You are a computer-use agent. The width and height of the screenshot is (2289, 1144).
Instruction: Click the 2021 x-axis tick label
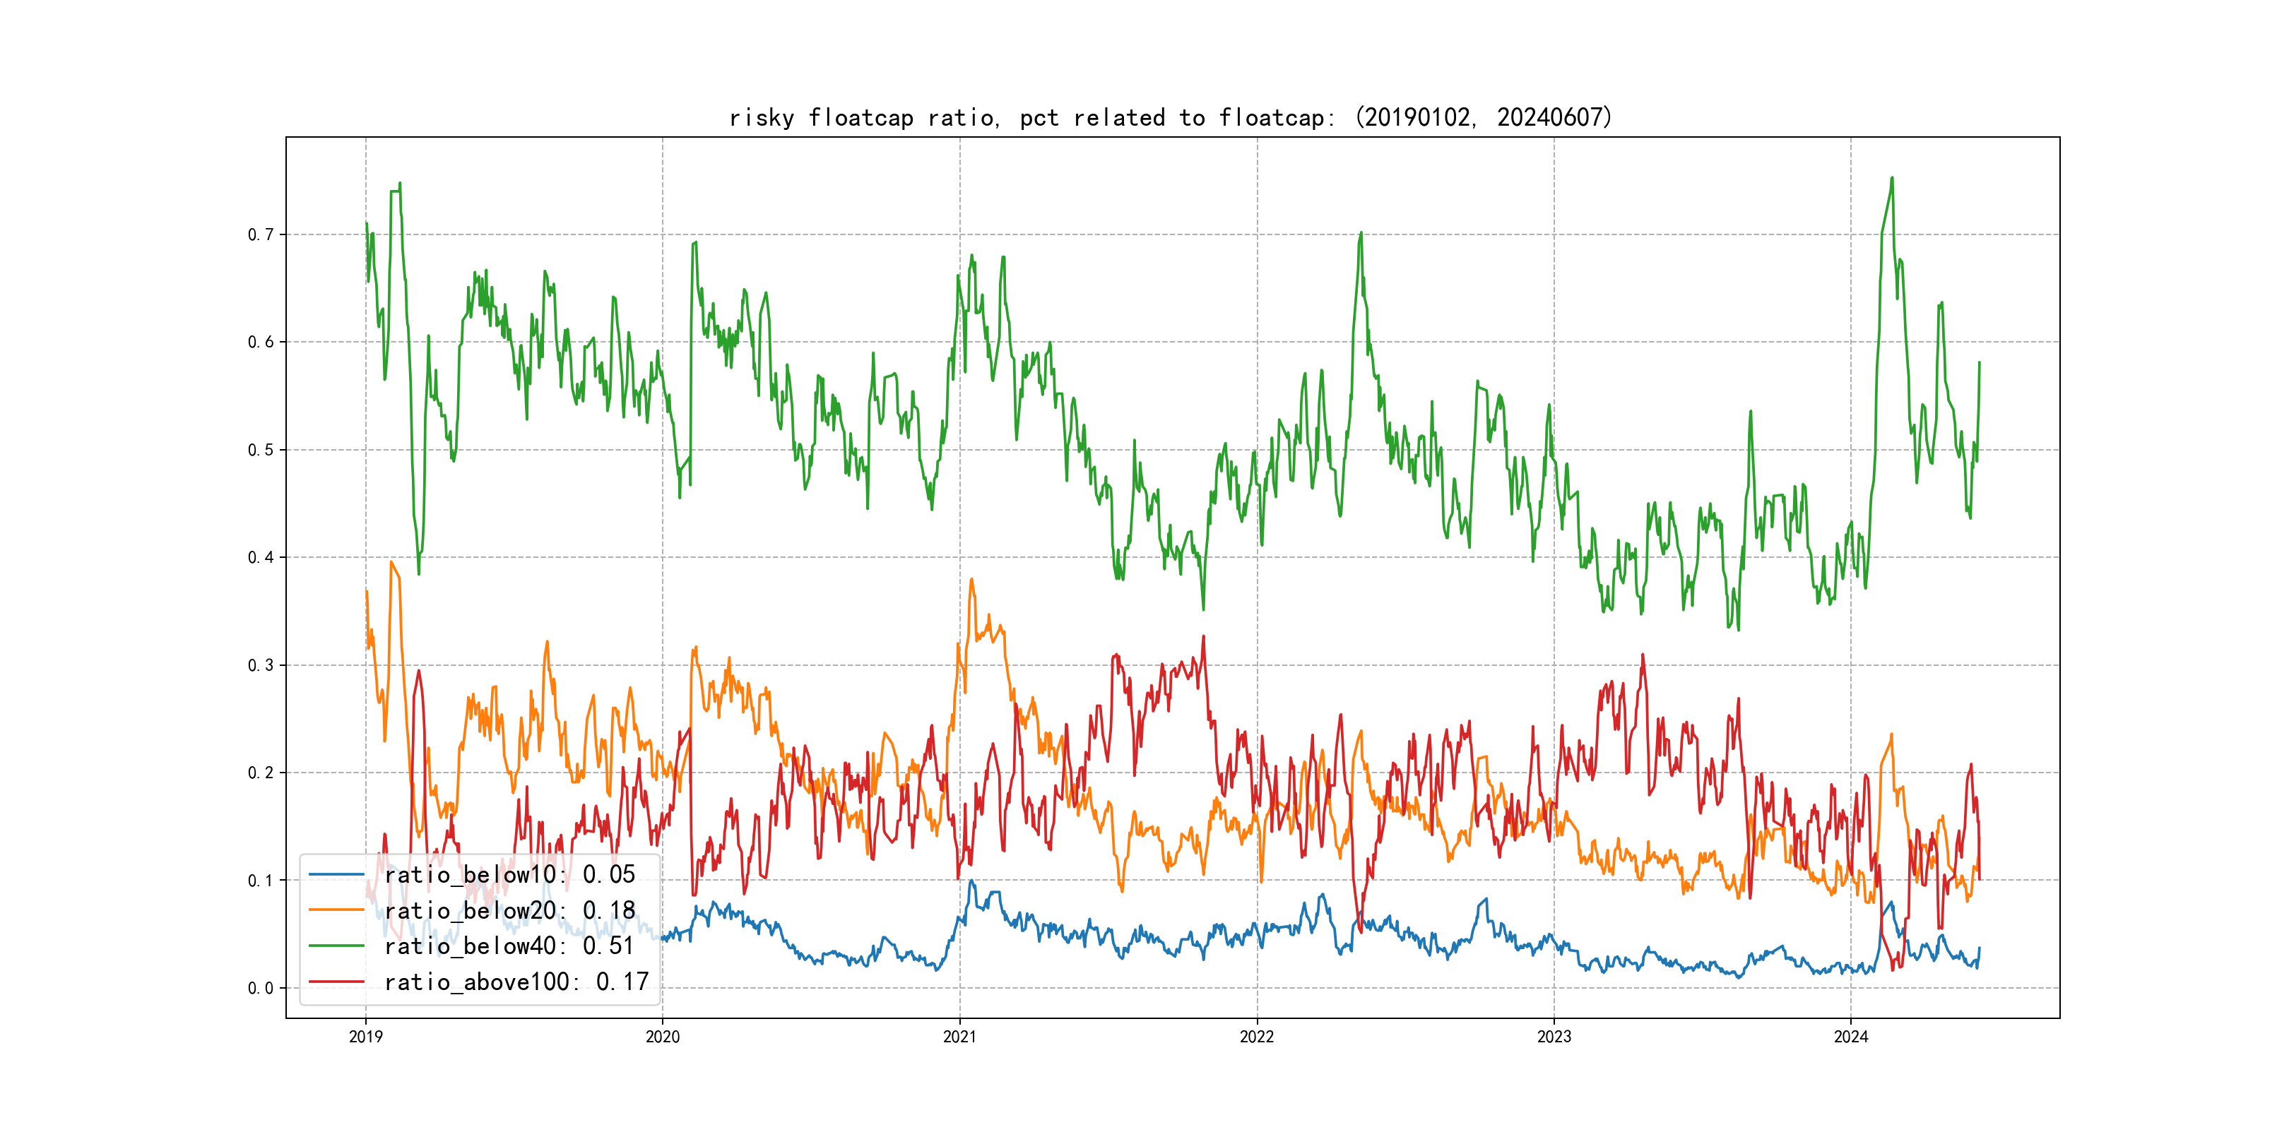pyautogui.click(x=959, y=1037)
